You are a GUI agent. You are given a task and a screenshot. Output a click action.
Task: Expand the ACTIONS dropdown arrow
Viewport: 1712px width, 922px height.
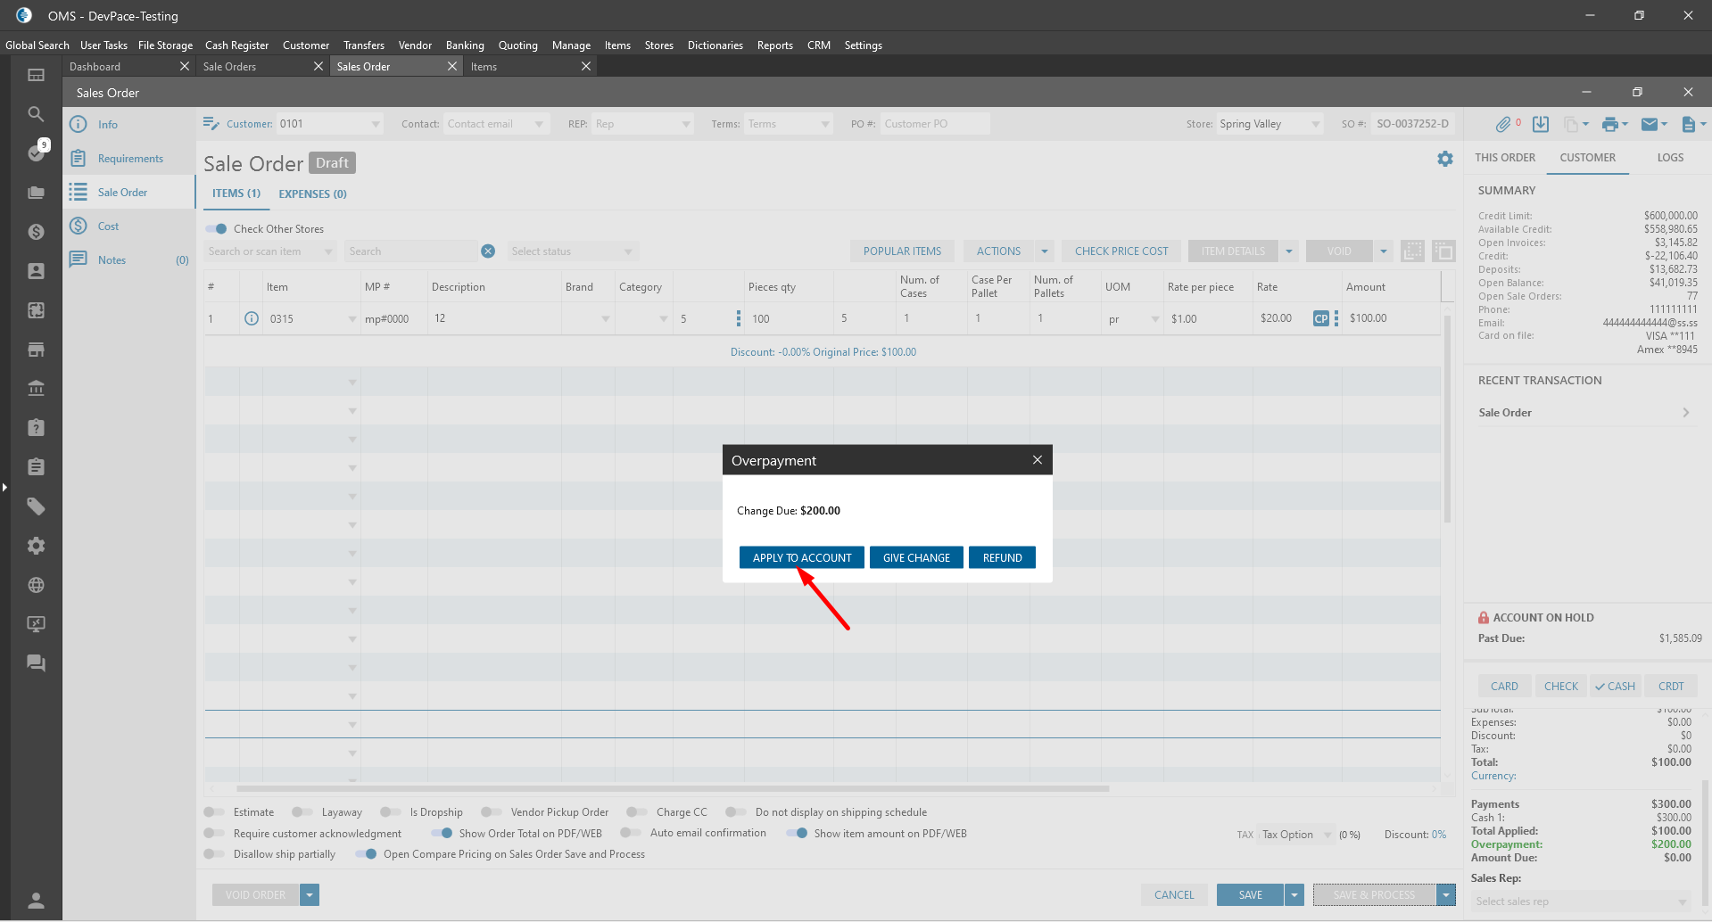1045,251
